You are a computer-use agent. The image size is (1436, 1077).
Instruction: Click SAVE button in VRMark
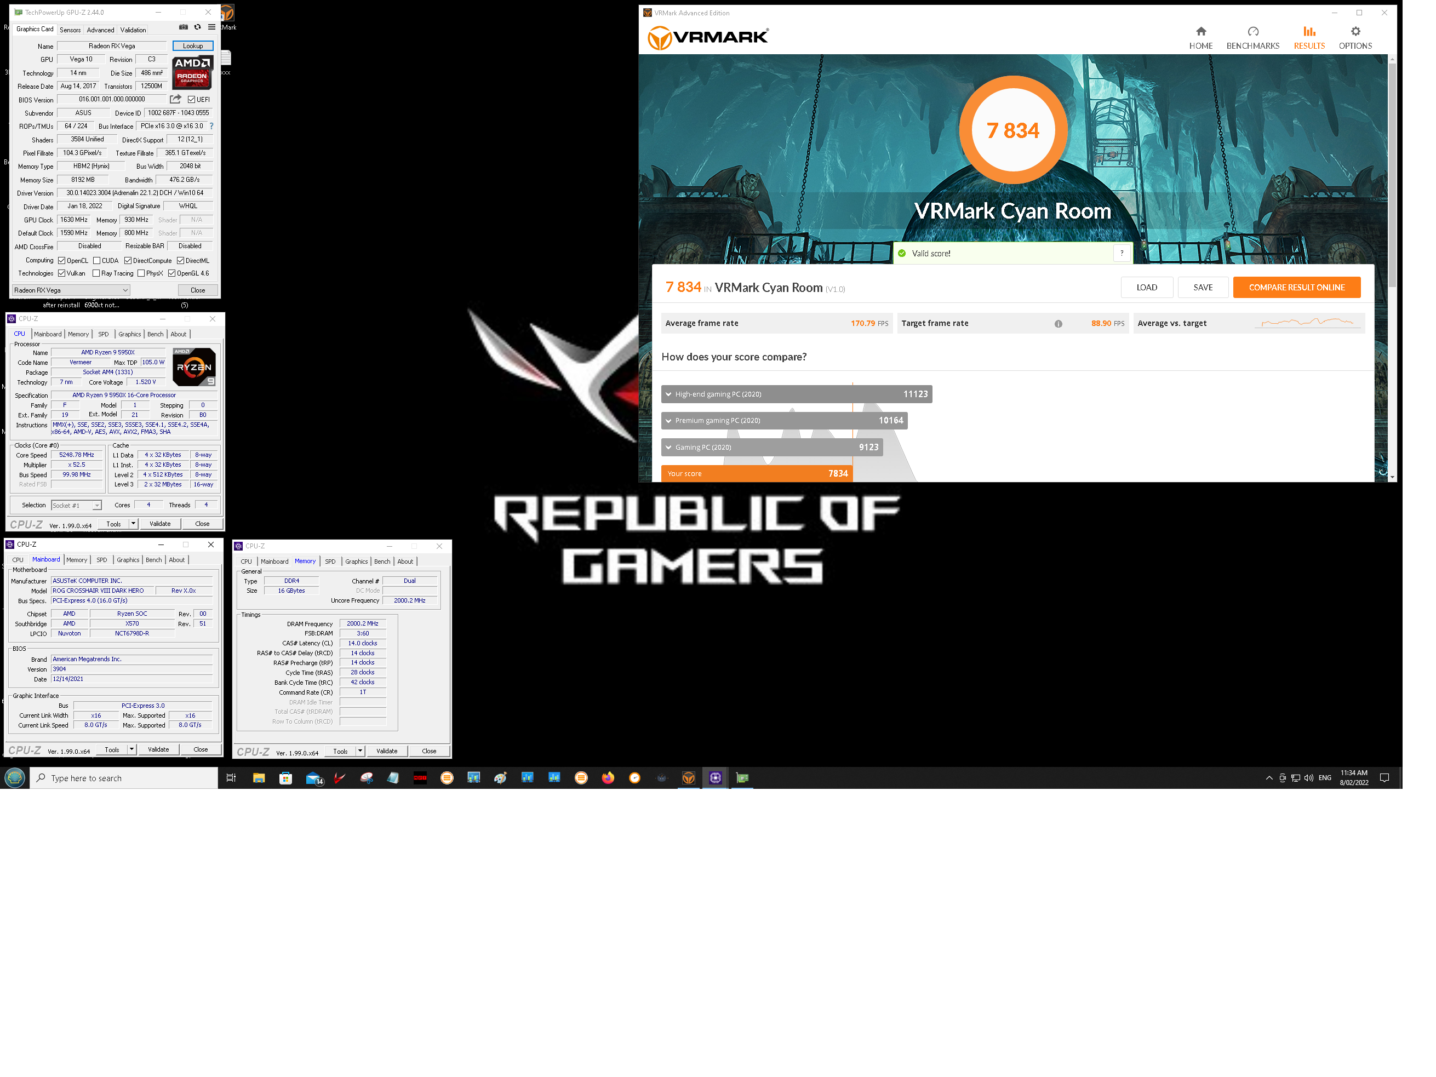1203,288
